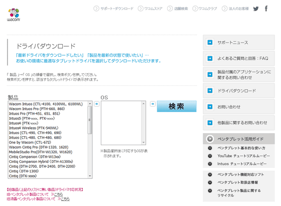Open the Twitter icon link
Viewport: 281px width, 206px height.
[x=256, y=9]
